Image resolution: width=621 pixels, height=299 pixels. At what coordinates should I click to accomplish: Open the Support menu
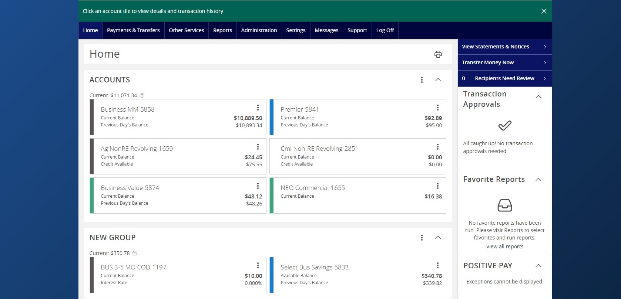357,30
